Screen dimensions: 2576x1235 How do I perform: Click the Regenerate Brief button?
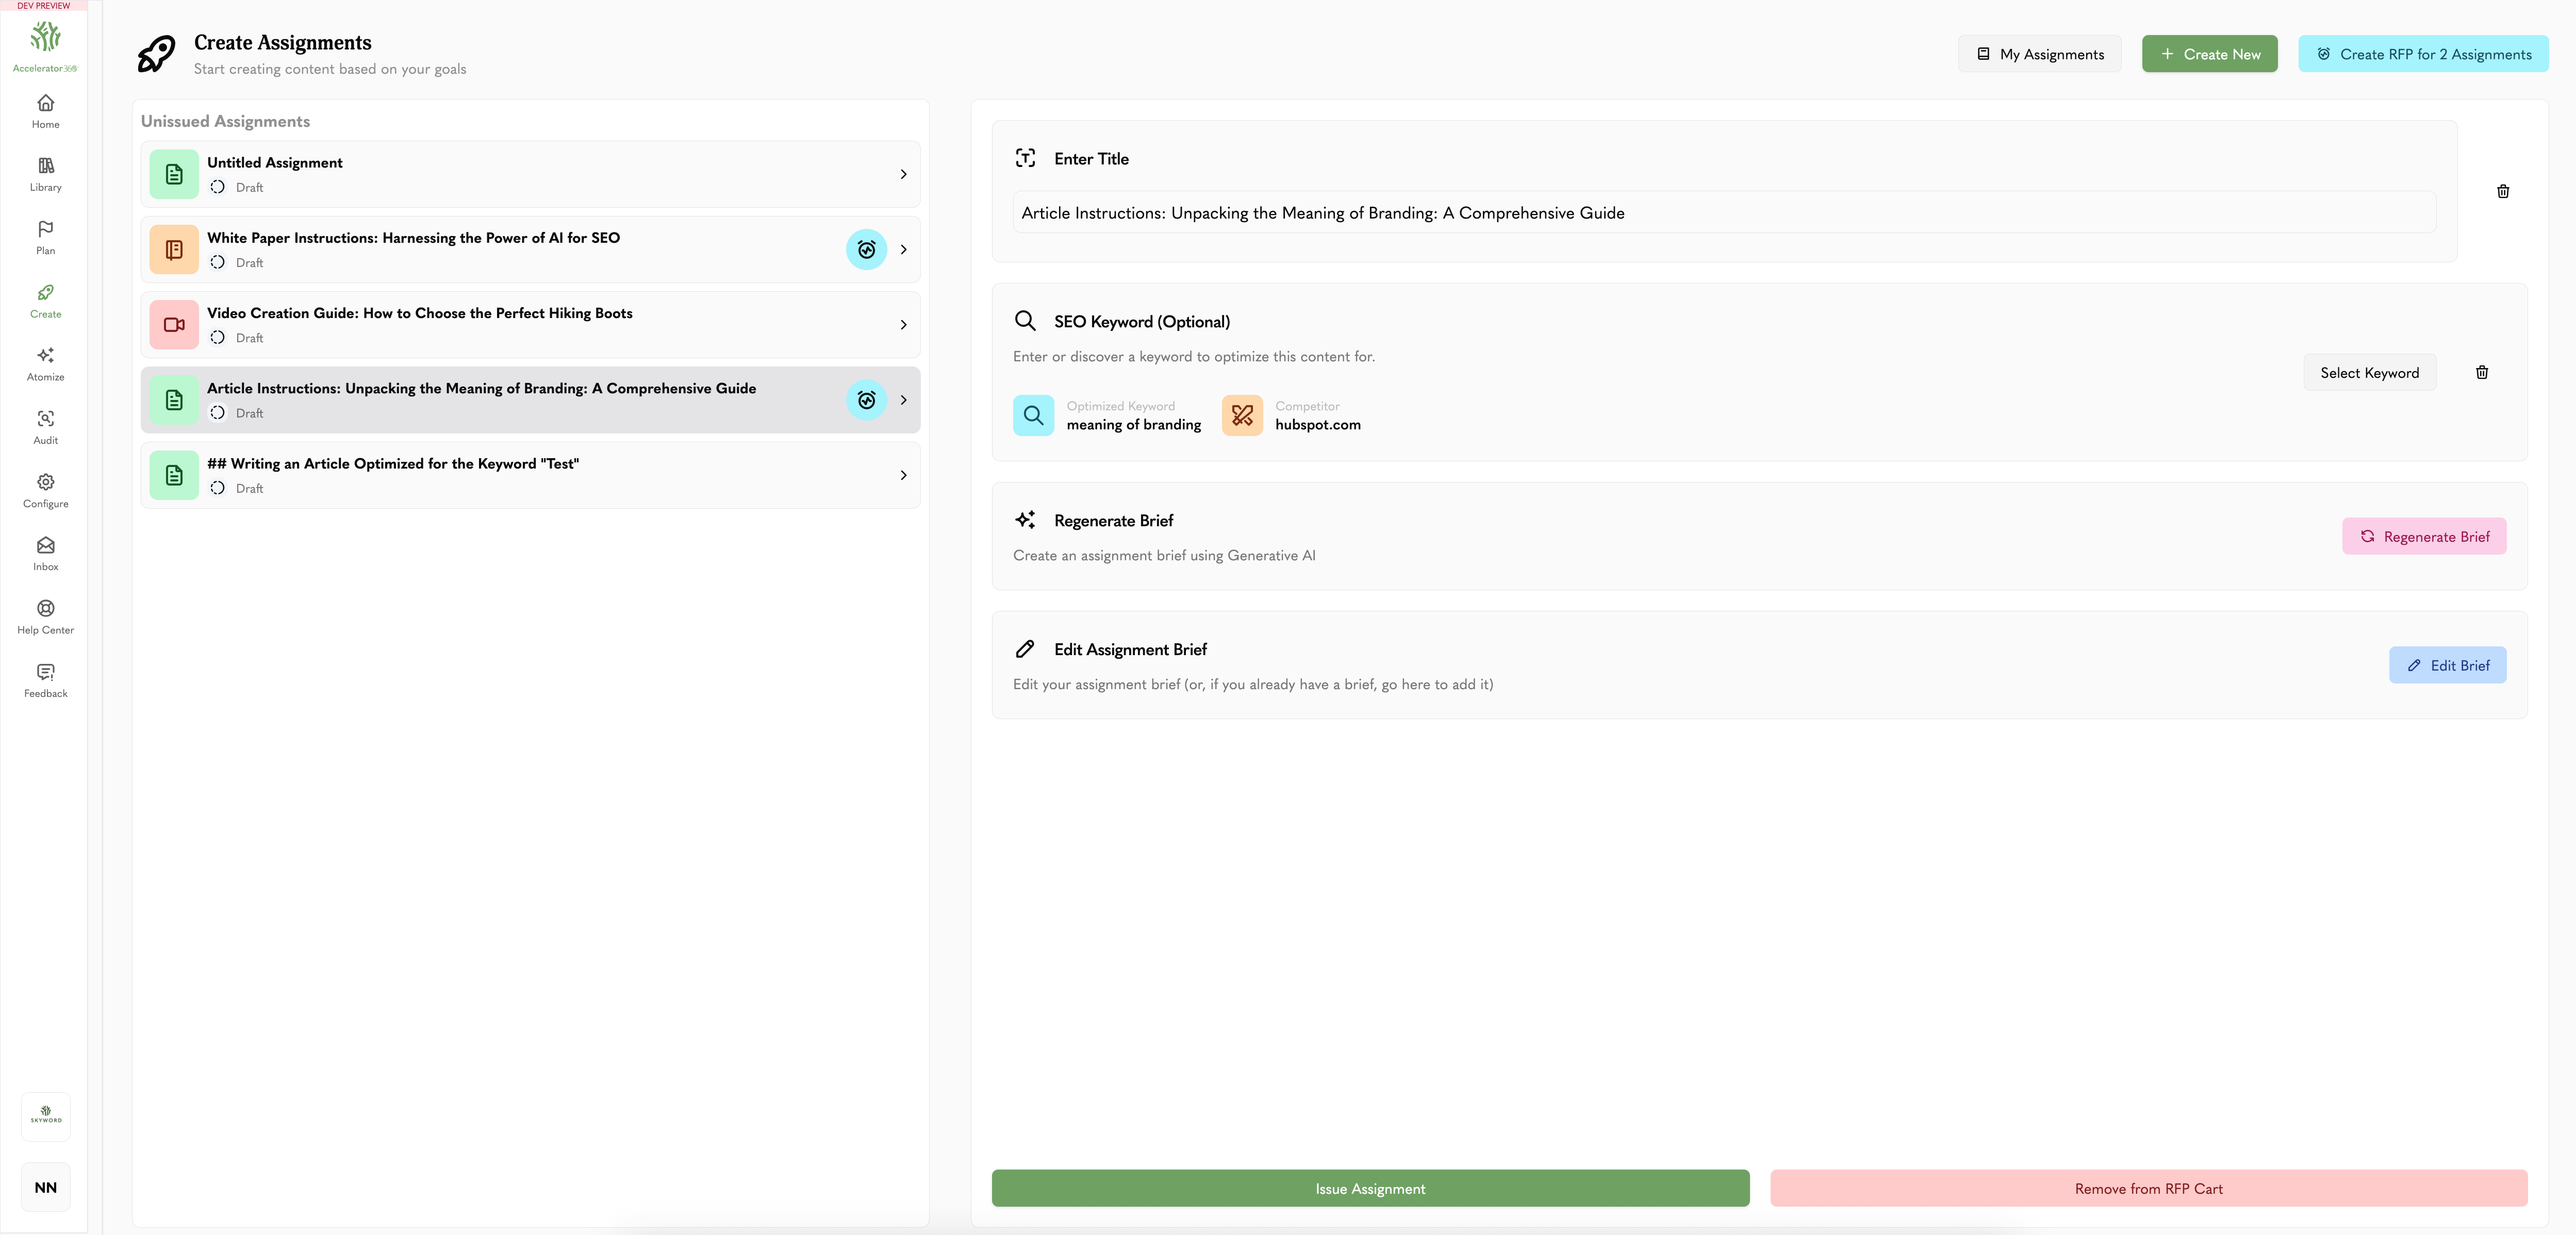(2424, 536)
